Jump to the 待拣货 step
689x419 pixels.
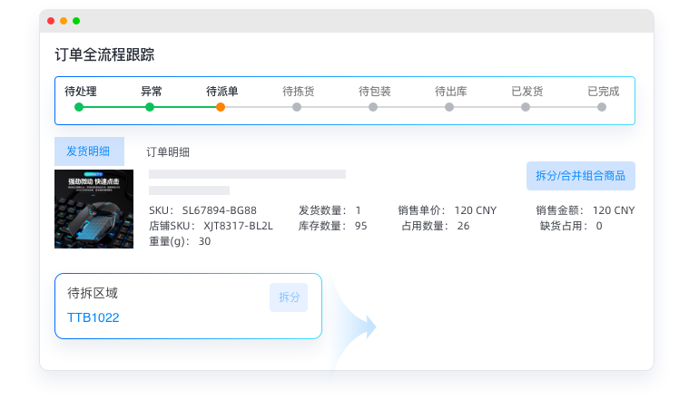click(297, 107)
